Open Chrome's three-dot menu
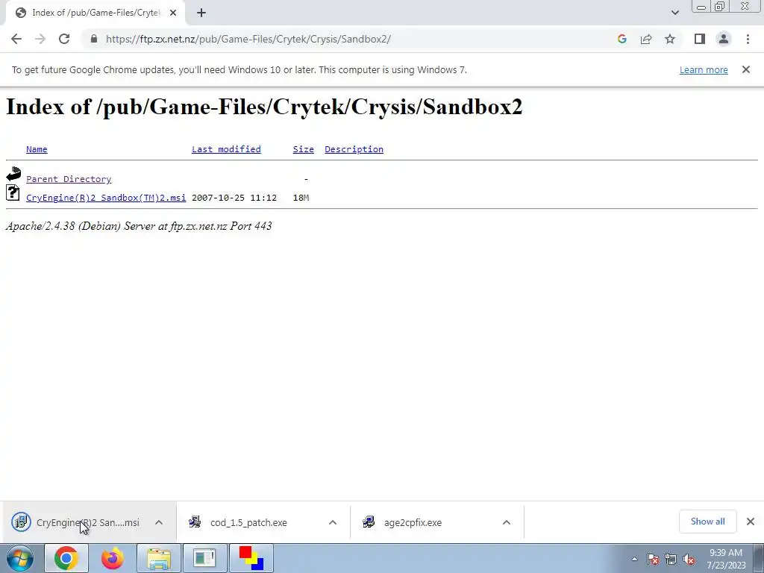Image resolution: width=764 pixels, height=573 pixels. point(748,39)
